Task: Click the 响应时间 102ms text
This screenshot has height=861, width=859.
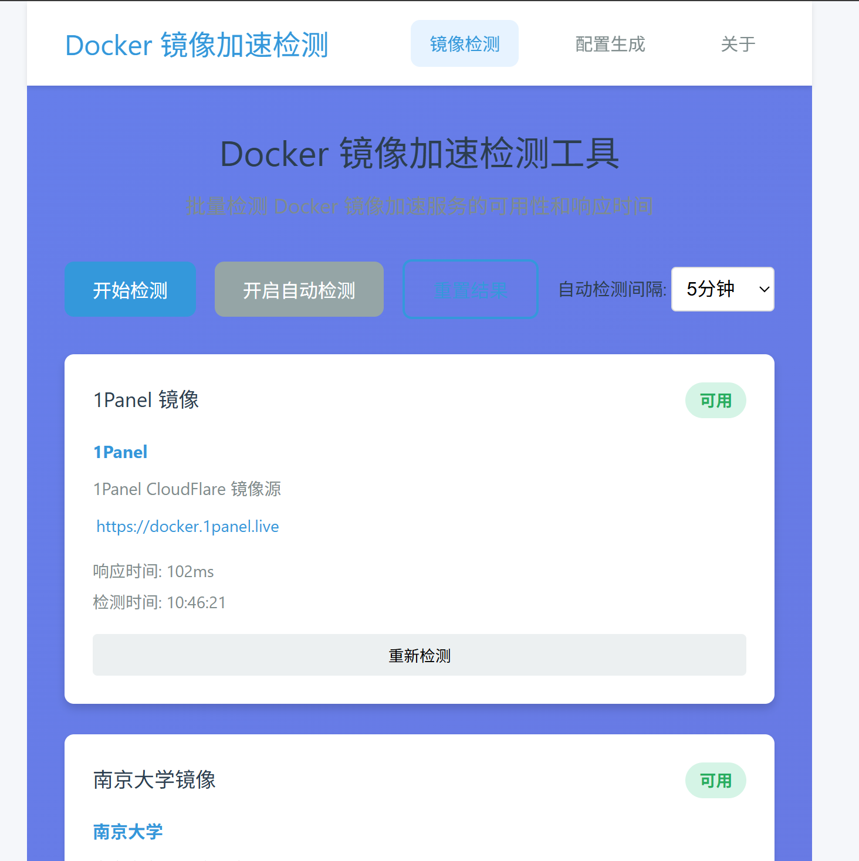Action: (x=154, y=571)
